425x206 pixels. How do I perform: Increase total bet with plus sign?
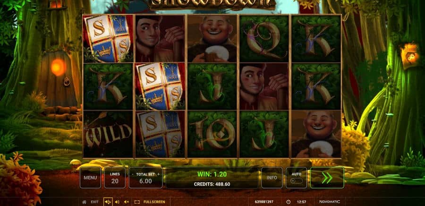158,174
